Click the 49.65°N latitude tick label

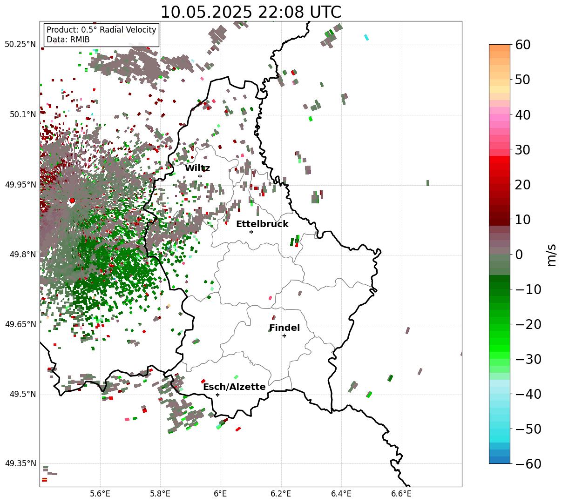(x=20, y=324)
